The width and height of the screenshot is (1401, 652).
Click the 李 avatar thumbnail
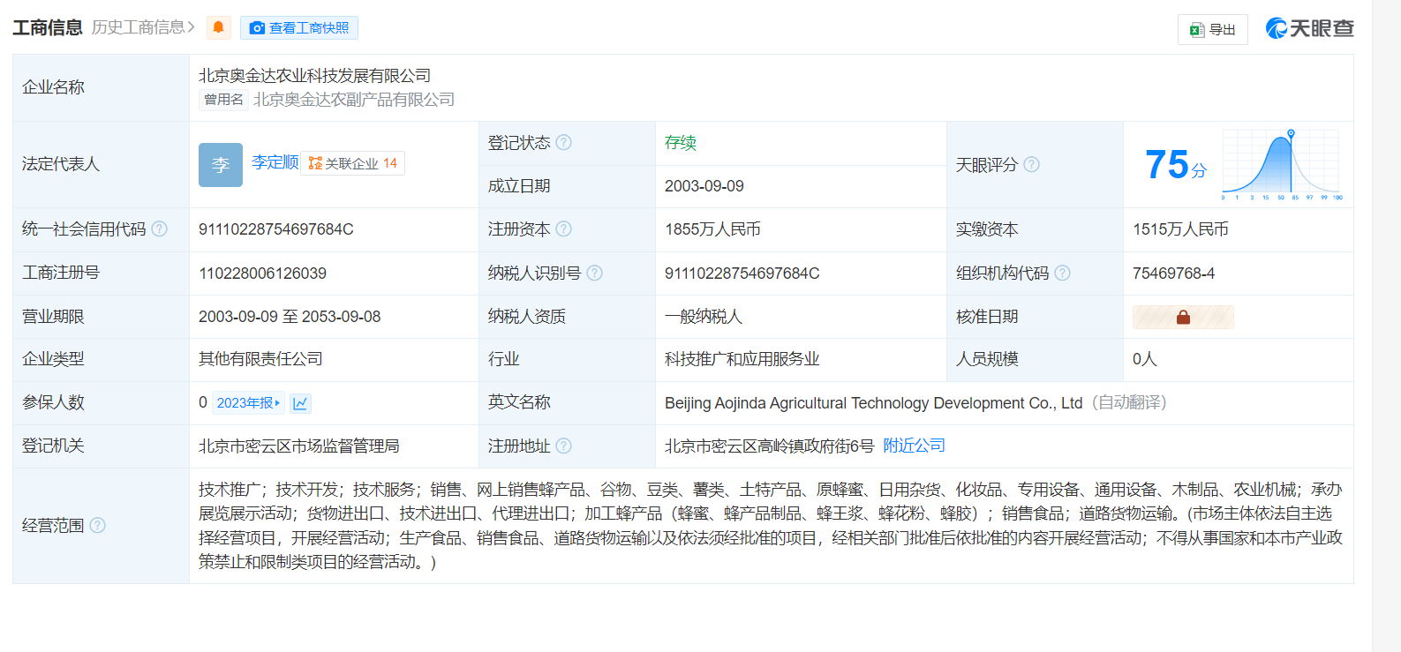tap(221, 164)
